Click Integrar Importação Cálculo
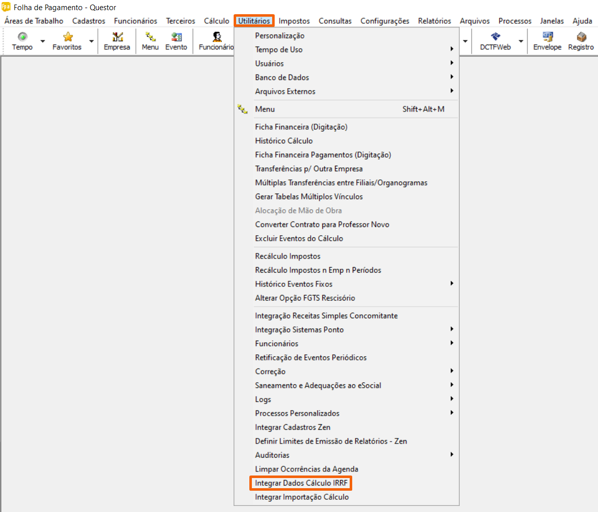This screenshot has height=512, width=598. [x=302, y=497]
